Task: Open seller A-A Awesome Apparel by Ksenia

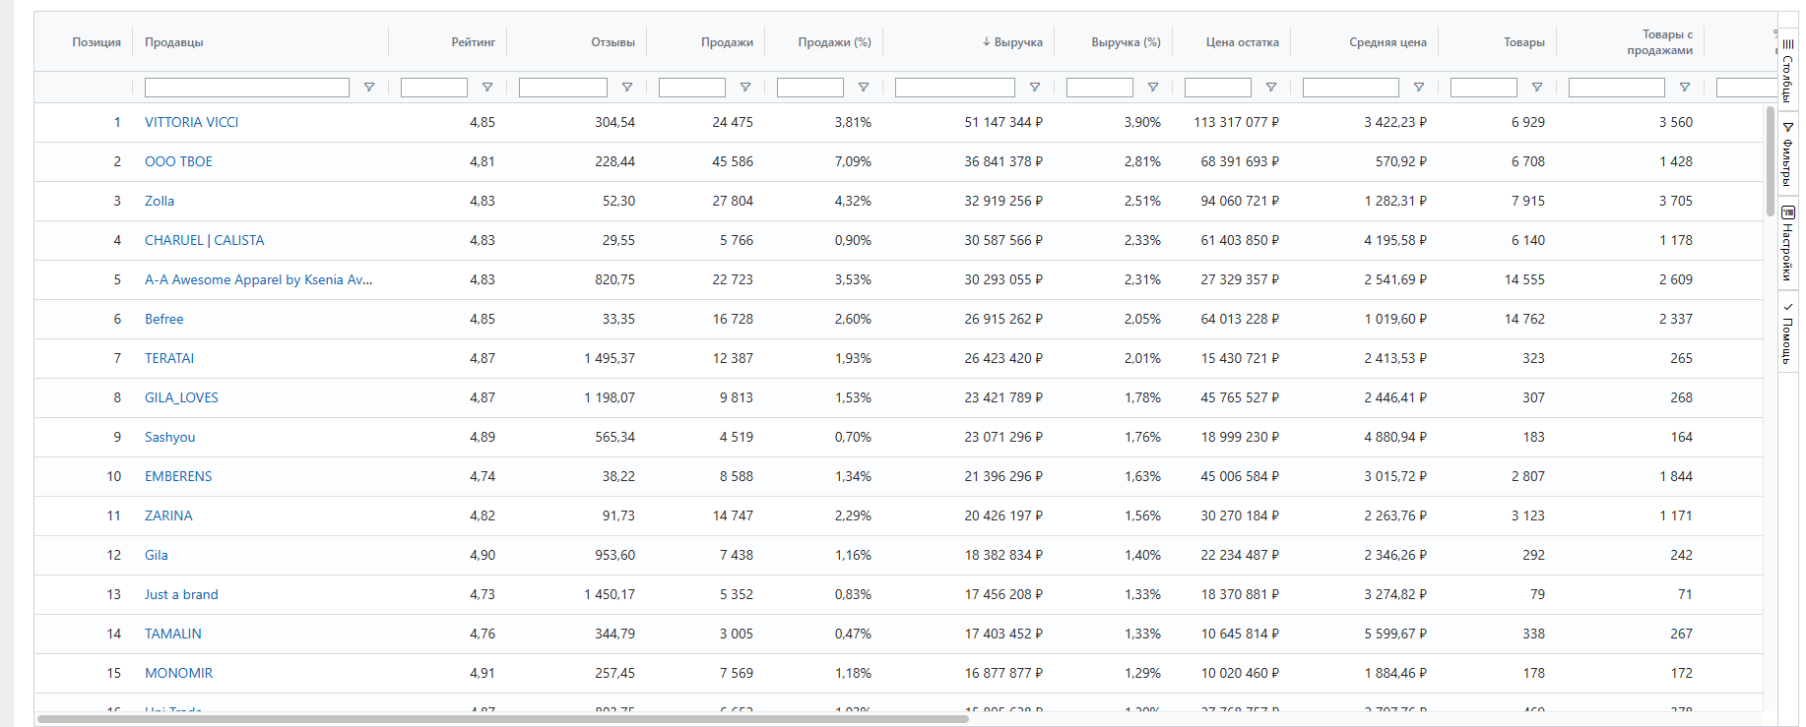Action: (258, 279)
